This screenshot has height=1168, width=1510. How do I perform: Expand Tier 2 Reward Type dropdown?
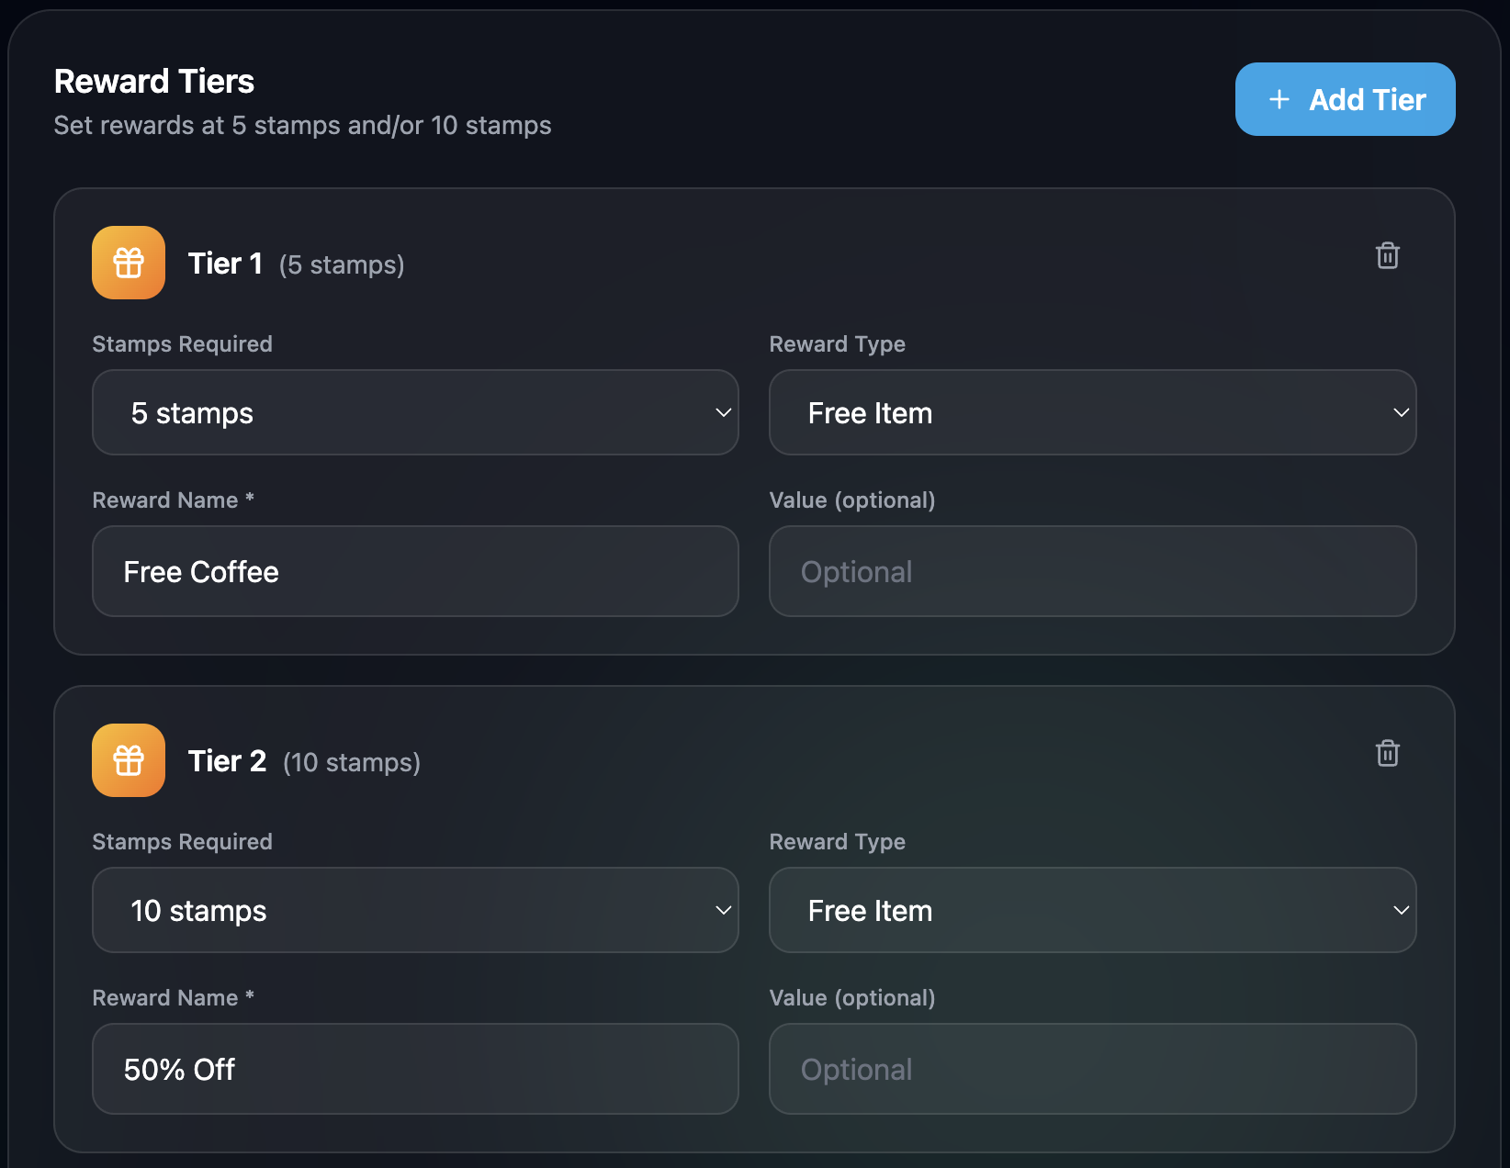[x=1092, y=910]
